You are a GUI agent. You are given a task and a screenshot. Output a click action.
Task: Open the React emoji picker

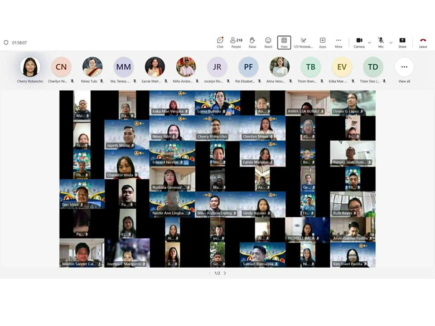268,42
